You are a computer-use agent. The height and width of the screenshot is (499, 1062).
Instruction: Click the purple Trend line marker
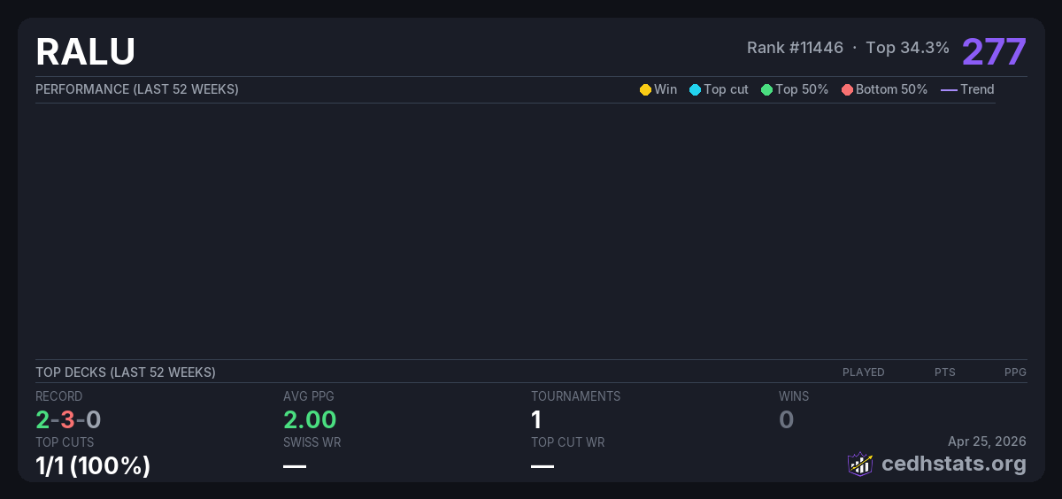[x=948, y=89]
